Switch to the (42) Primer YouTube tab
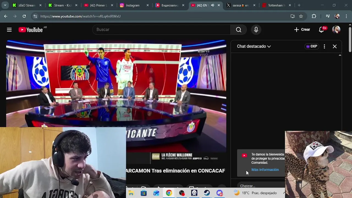 pos(98,5)
